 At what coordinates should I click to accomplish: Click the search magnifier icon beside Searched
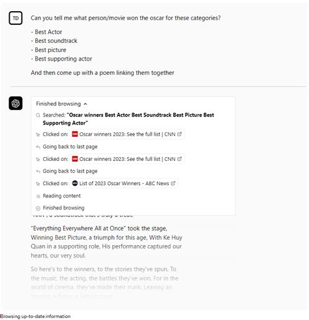(x=38, y=115)
